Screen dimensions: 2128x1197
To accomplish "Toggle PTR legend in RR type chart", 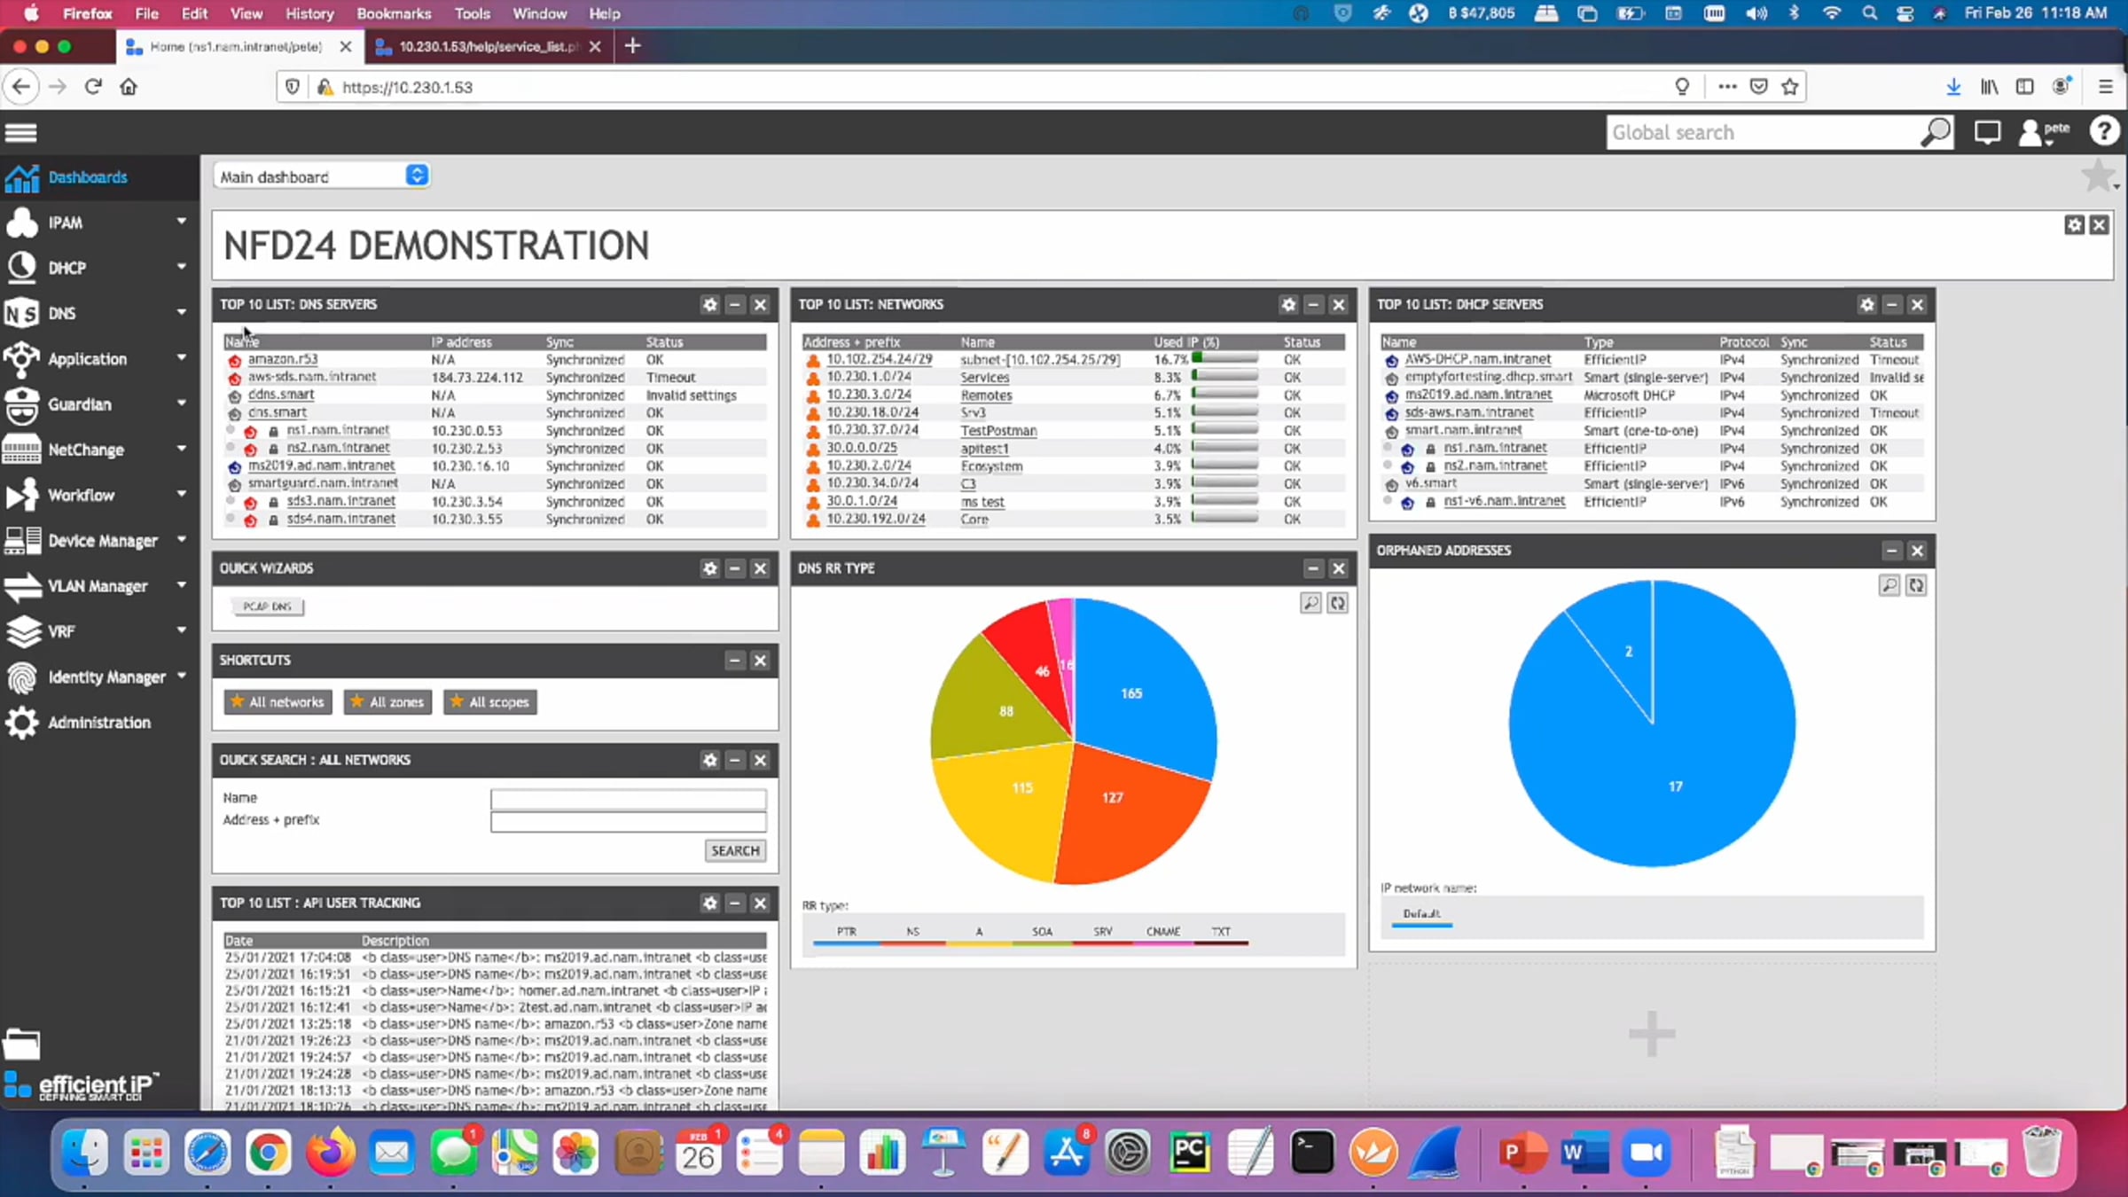I will click(846, 932).
